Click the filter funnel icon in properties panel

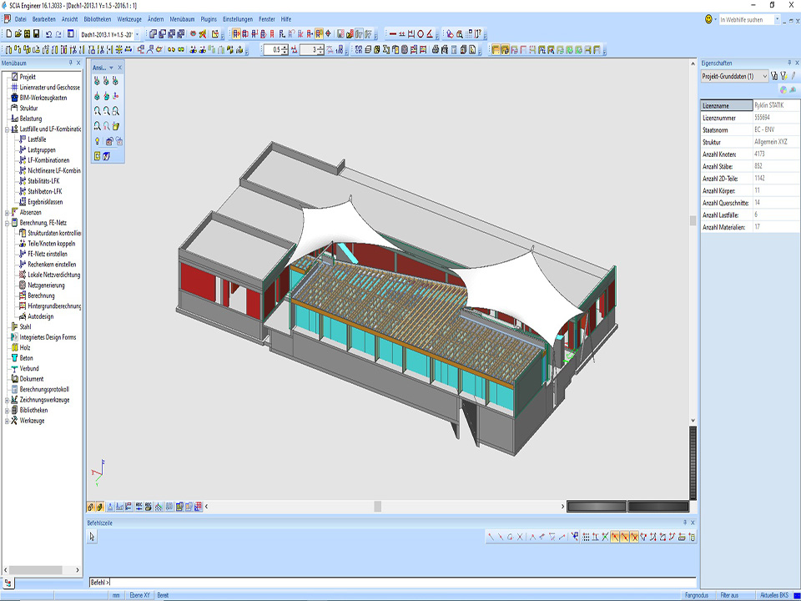point(783,76)
